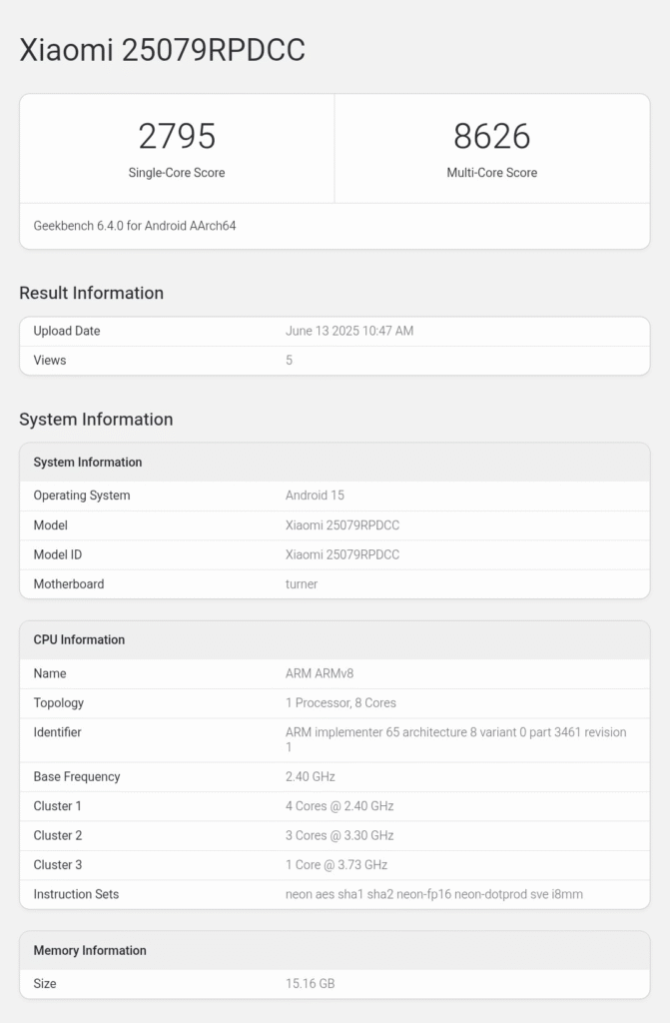Click the Android 15 operating system value
Viewport: 670px width, 1023px height.
315,496
